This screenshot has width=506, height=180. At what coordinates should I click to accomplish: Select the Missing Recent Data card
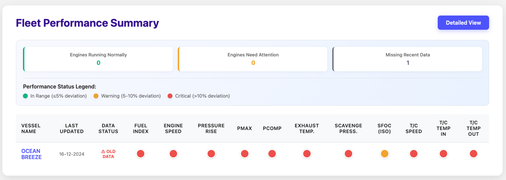(x=407, y=59)
